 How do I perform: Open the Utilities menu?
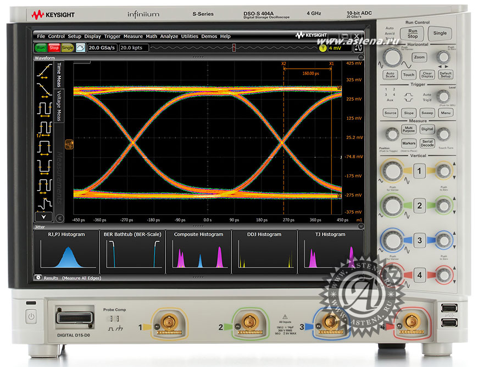click(x=190, y=36)
